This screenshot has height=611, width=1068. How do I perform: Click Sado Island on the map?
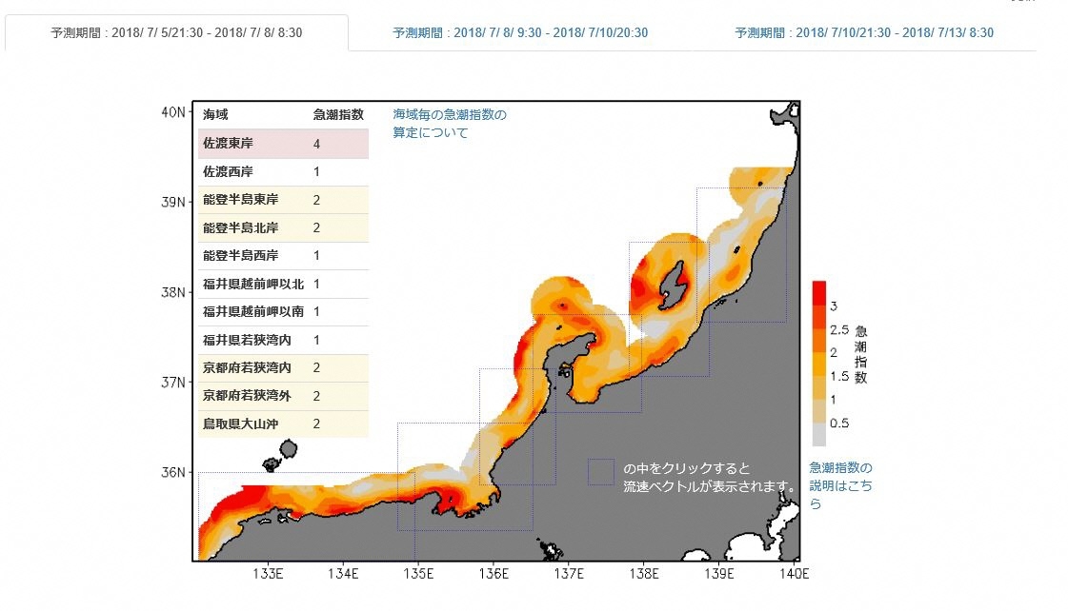pos(672,286)
